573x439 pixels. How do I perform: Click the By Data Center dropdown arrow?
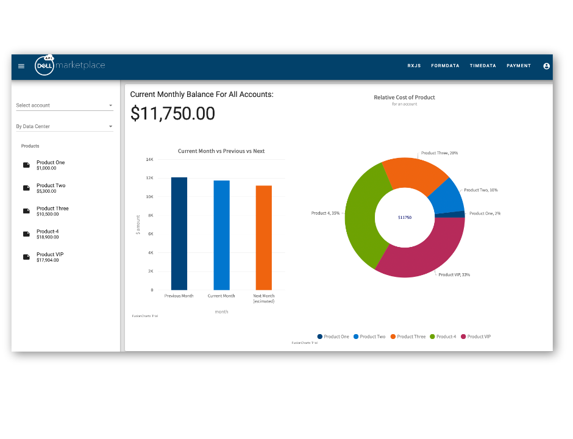(x=110, y=126)
